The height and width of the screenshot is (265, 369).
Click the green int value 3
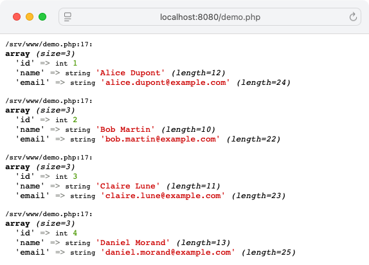[x=75, y=176]
